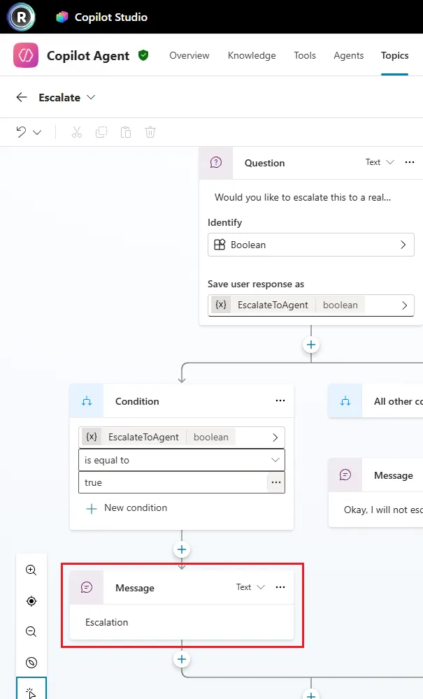423x699 pixels.
Task: Click the delete trash icon
Action: click(x=150, y=132)
